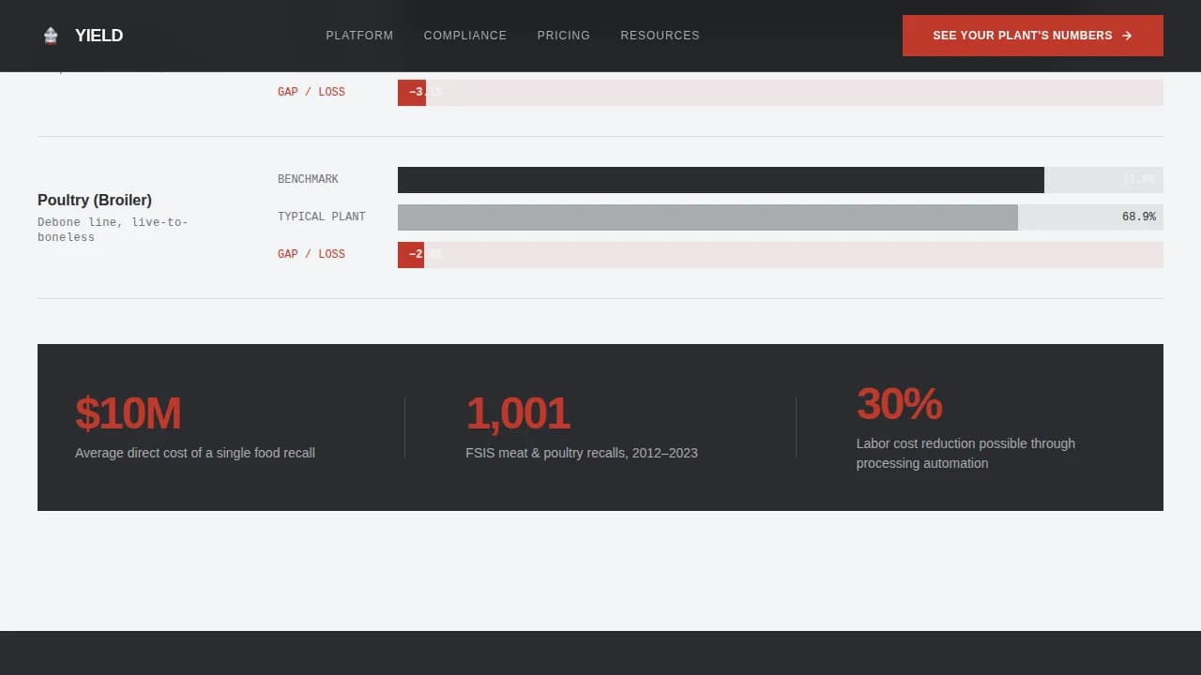The height and width of the screenshot is (675, 1201).
Task: Click the YIELD brand name
Action: click(x=99, y=36)
